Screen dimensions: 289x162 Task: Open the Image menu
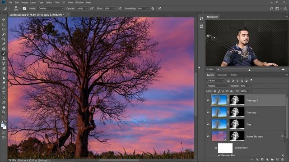(x=24, y=3)
